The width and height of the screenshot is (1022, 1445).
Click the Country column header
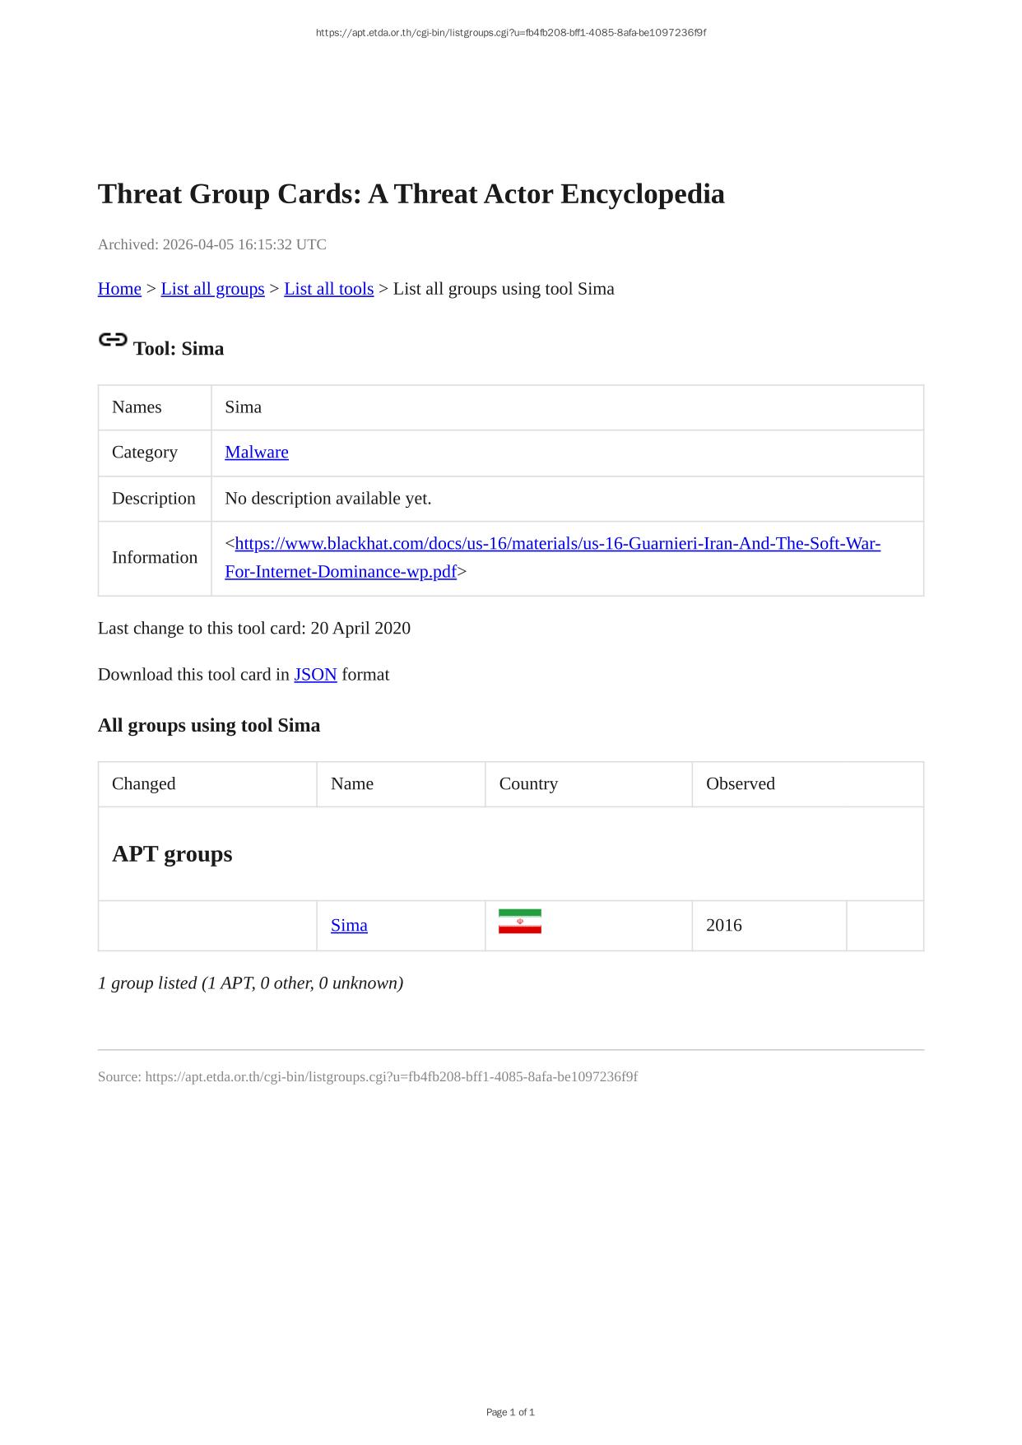coord(528,783)
